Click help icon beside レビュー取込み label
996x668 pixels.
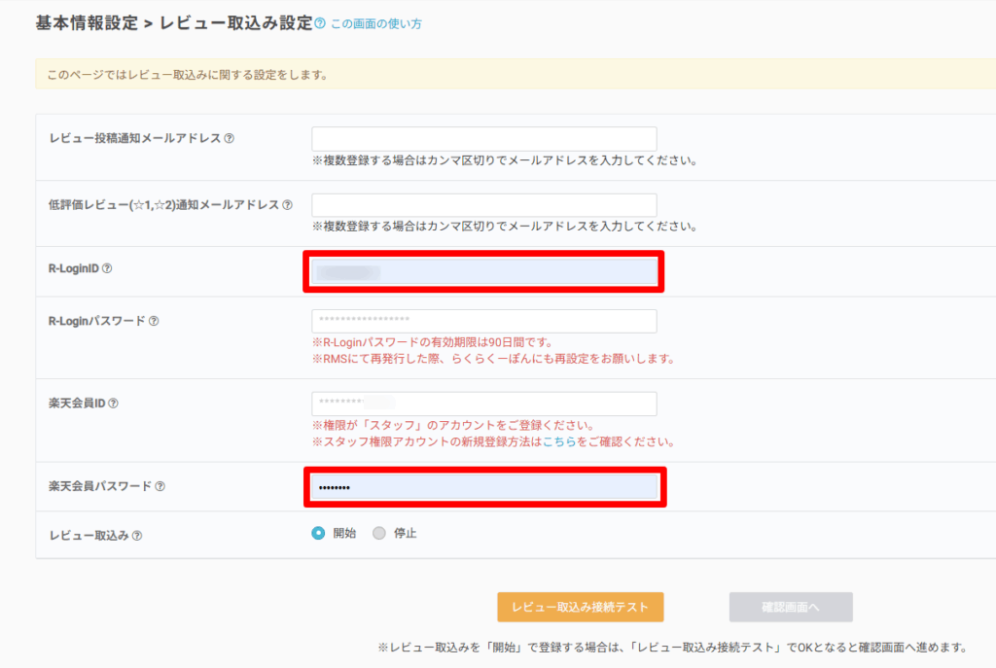[137, 535]
